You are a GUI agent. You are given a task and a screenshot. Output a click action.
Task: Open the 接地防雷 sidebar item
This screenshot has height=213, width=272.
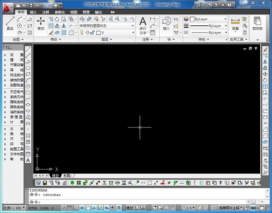click(x=14, y=80)
